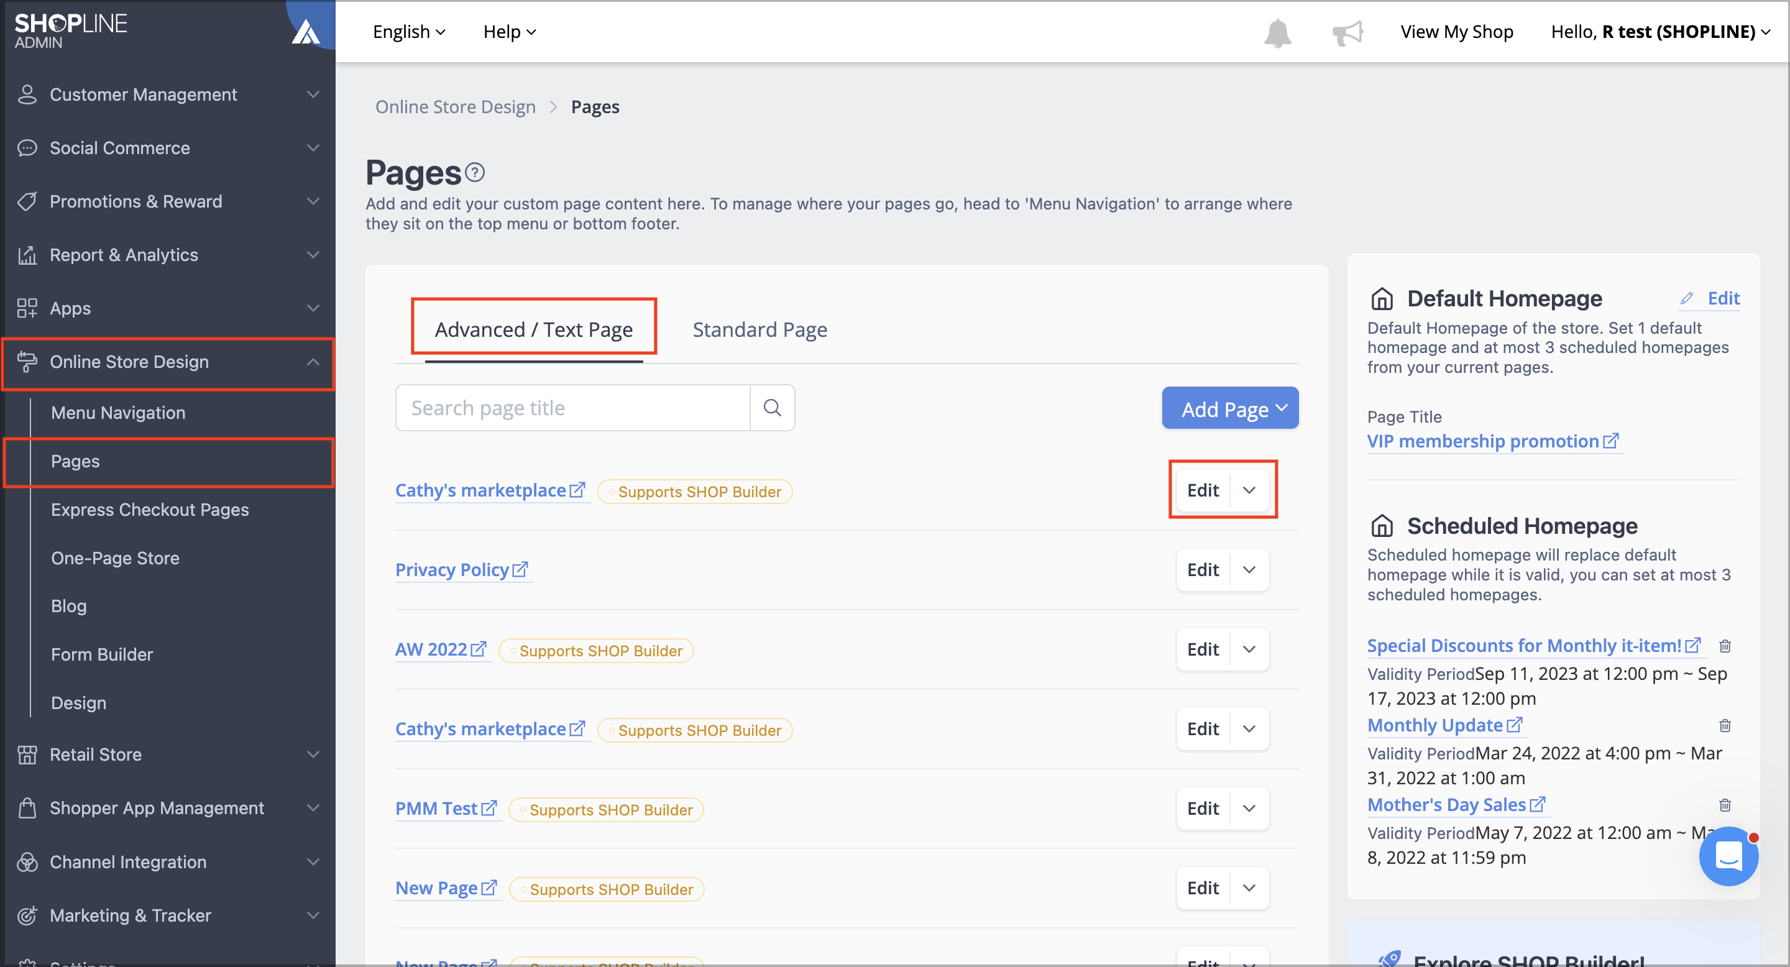Click Edit for the AW 2022 page

click(x=1203, y=649)
